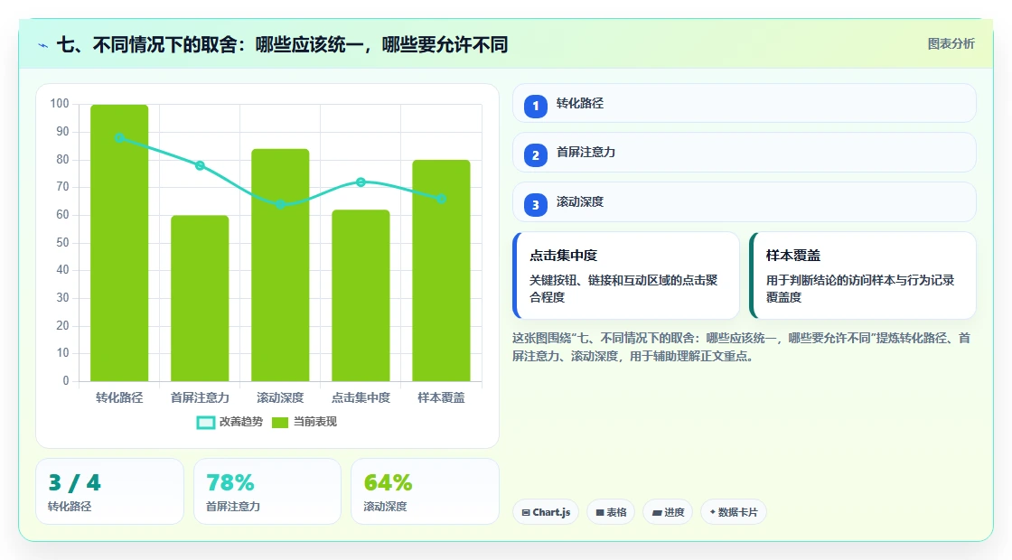
Task: Click the 数据卡片 tag
Action: pyautogui.click(x=733, y=512)
